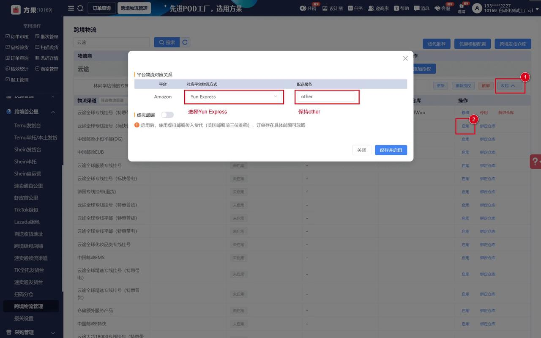
Task: Open 分销 distribution in the header
Action: click(x=308, y=8)
